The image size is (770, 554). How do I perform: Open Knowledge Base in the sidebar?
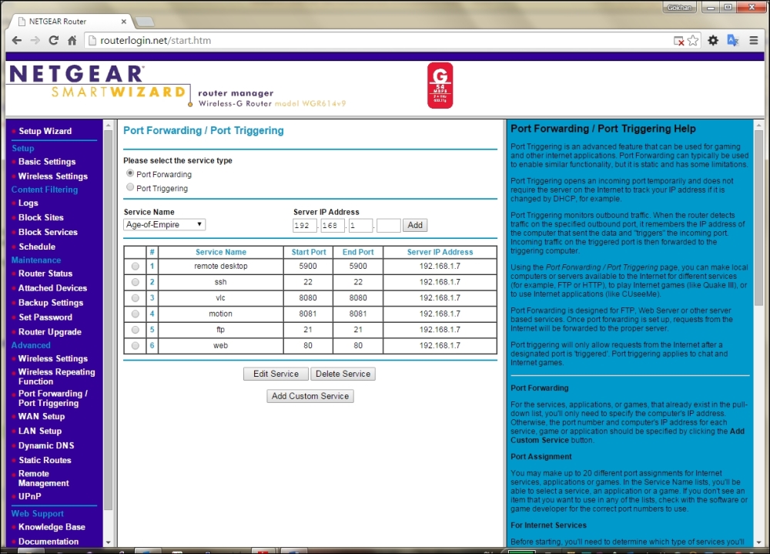pyautogui.click(x=52, y=527)
